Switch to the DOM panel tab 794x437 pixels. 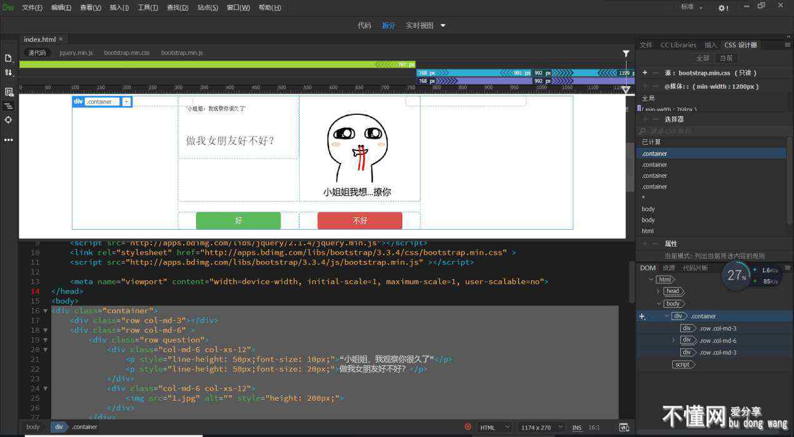(x=648, y=268)
